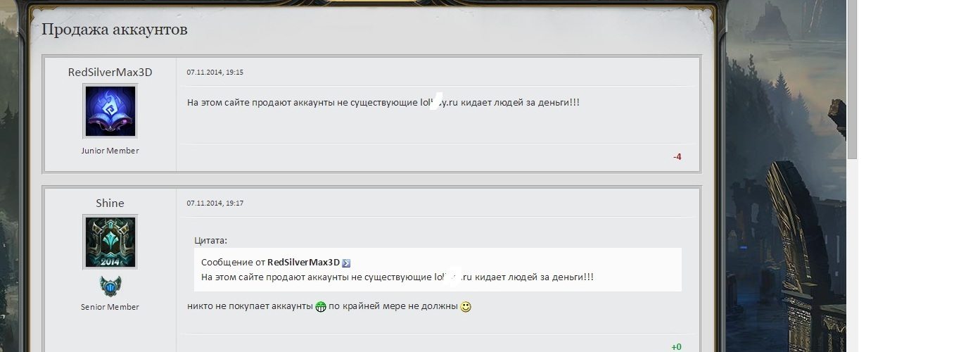The width and height of the screenshot is (961, 352).
Task: Click the Junior Member label
Action: pos(110,151)
